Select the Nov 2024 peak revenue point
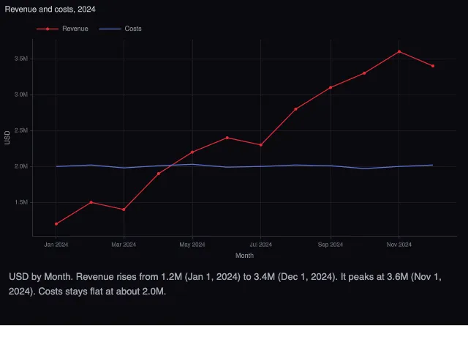The width and height of the screenshot is (468, 337). coord(399,52)
